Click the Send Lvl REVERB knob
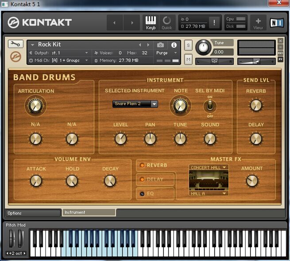290x261 pixels. 256,105
